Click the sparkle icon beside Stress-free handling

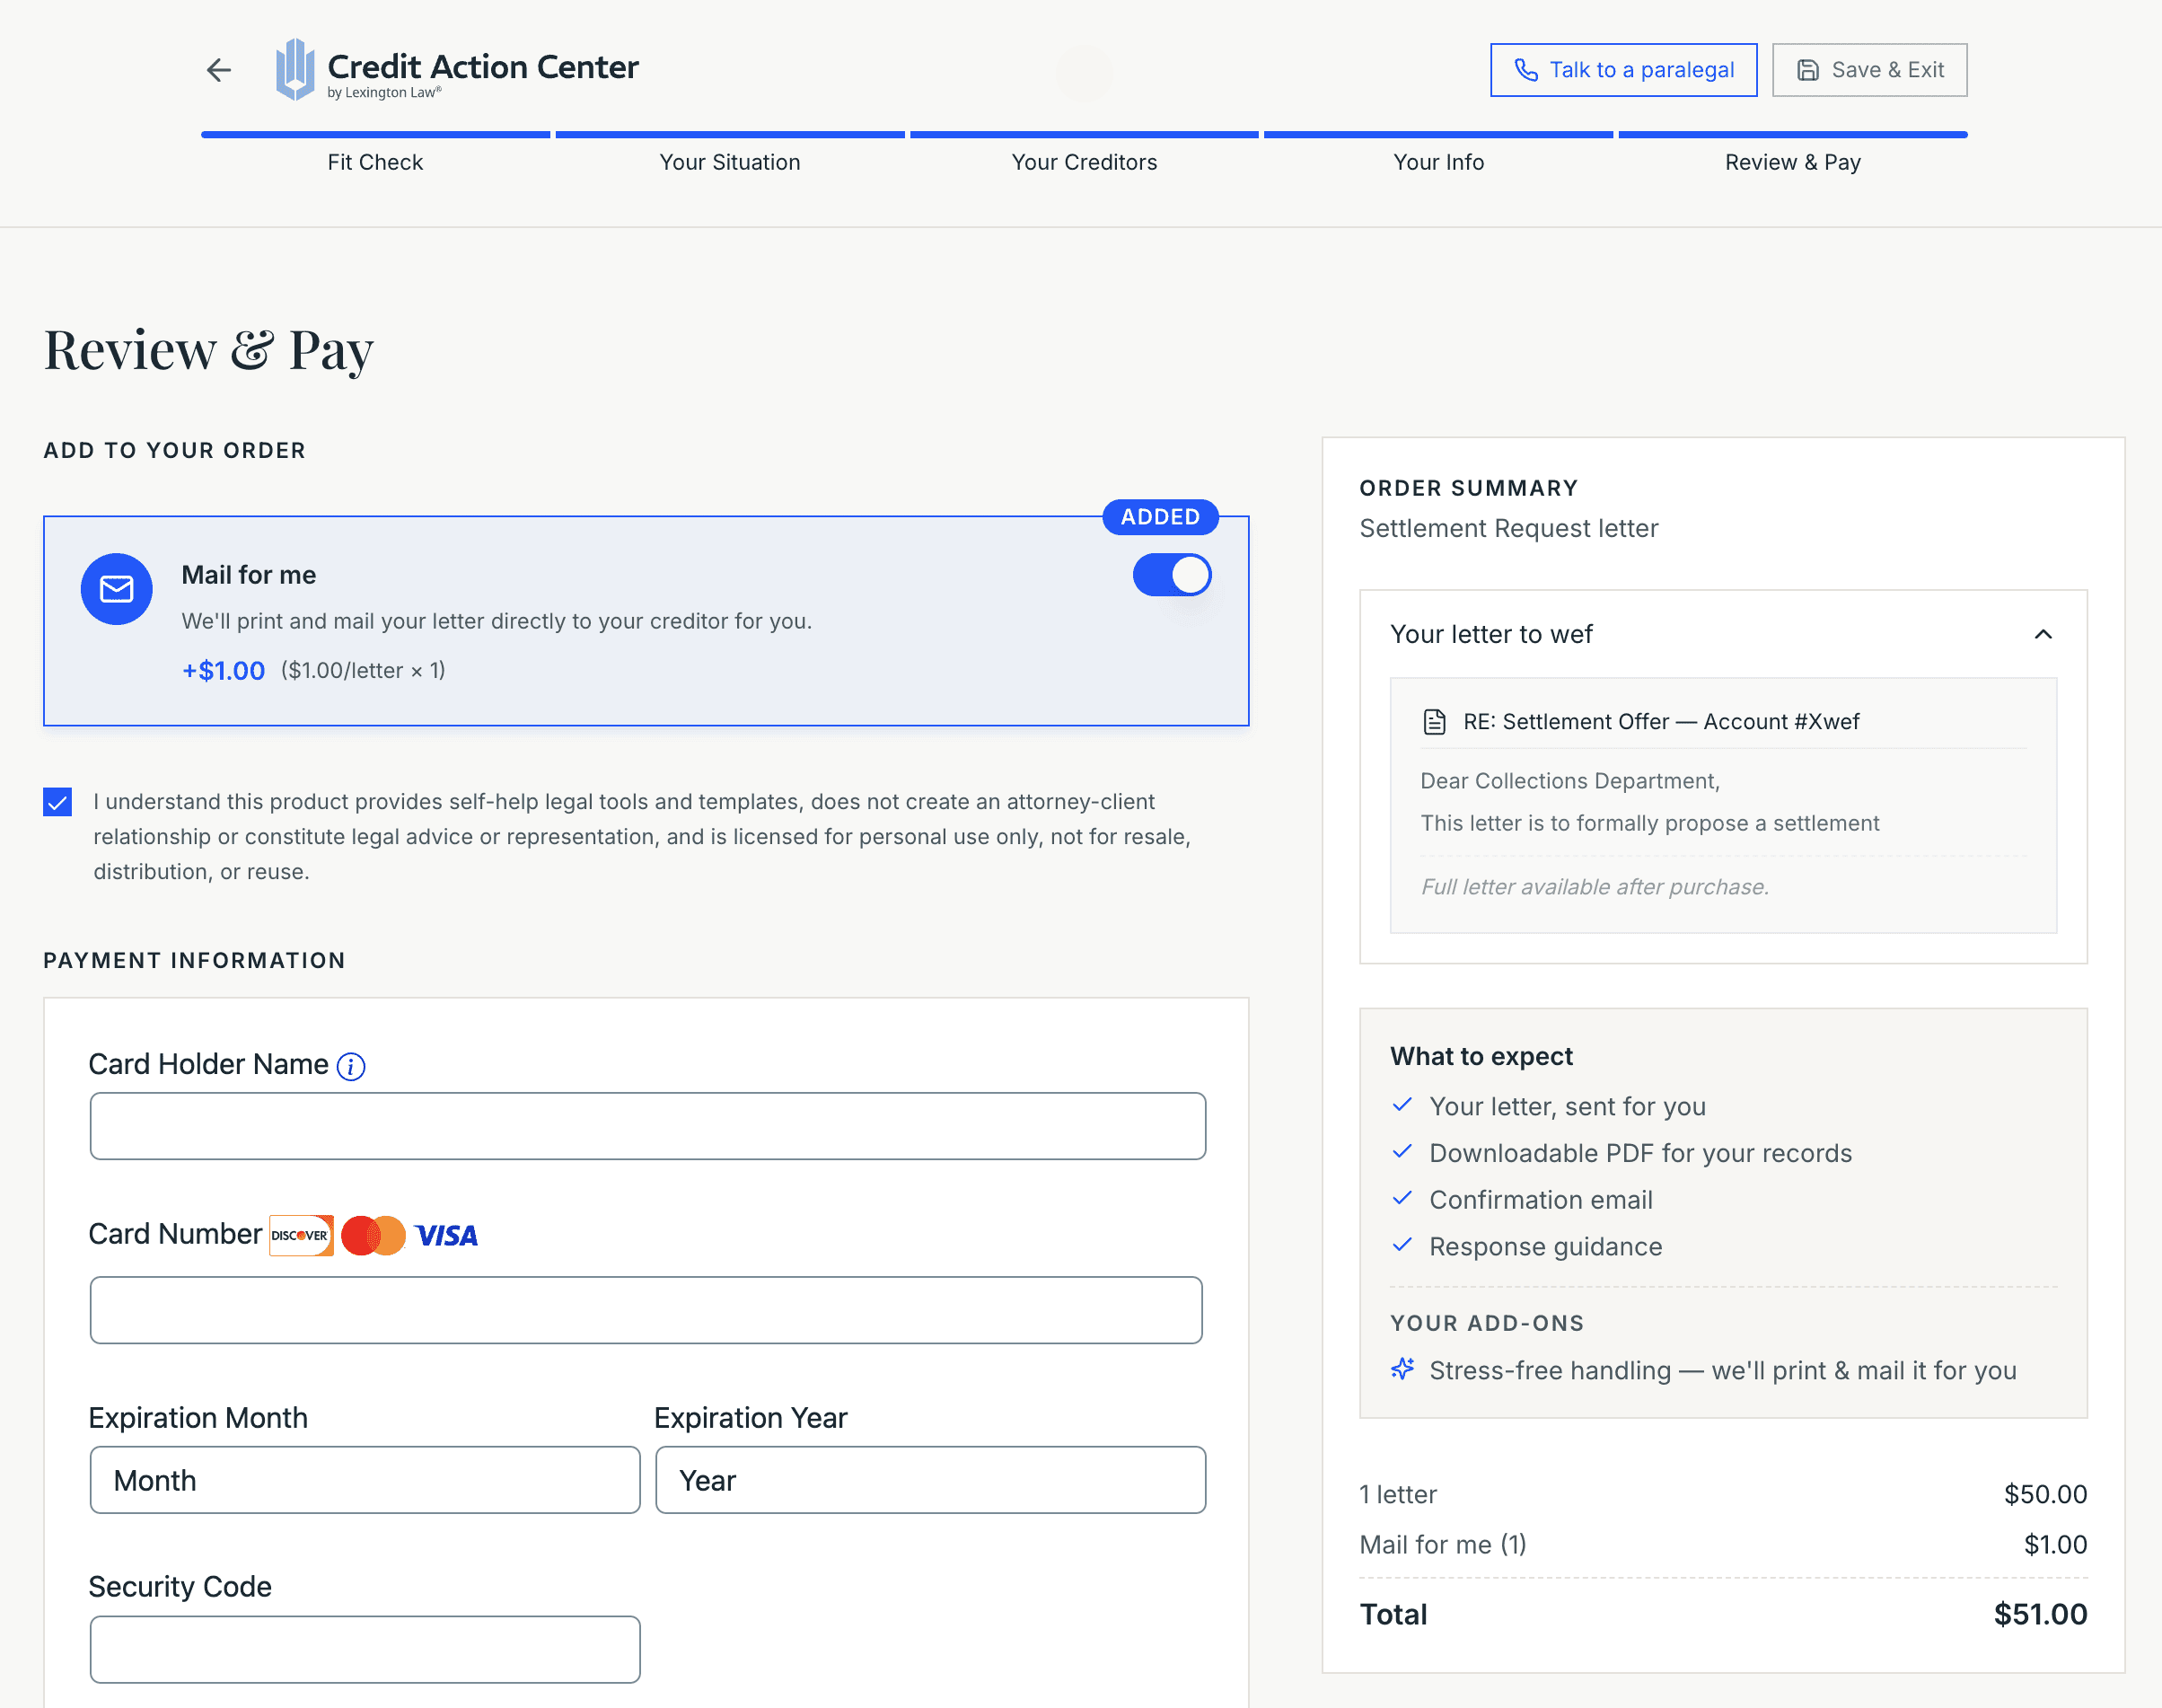point(1402,1369)
